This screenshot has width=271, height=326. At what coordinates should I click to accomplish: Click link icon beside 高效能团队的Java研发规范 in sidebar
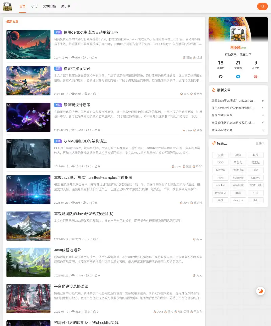[263, 123]
